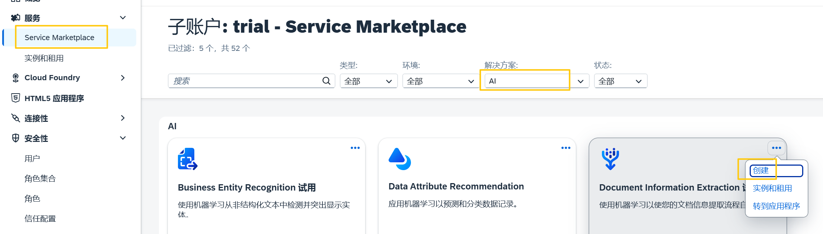This screenshot has height=234, width=823.
Task: Open the 解决方案 dropdown arrow
Action: coord(580,81)
